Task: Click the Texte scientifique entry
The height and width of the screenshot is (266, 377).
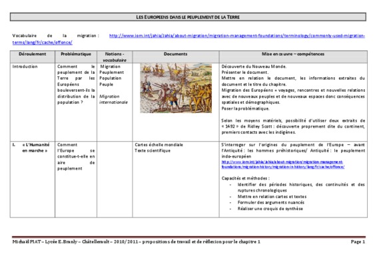Action: [153, 151]
